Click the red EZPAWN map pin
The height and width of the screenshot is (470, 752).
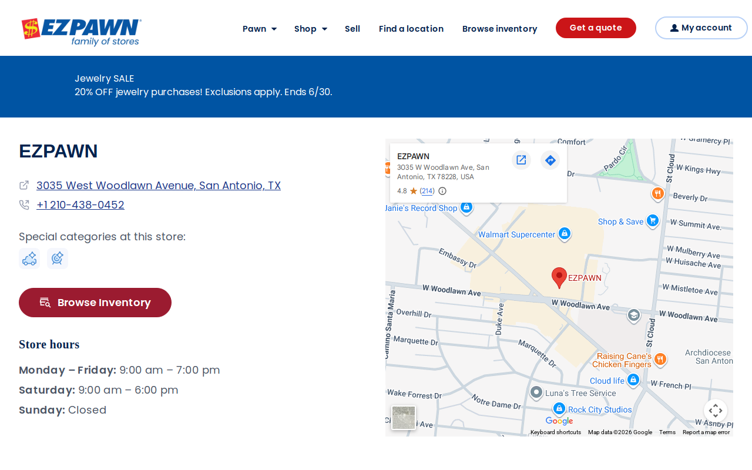(x=559, y=278)
